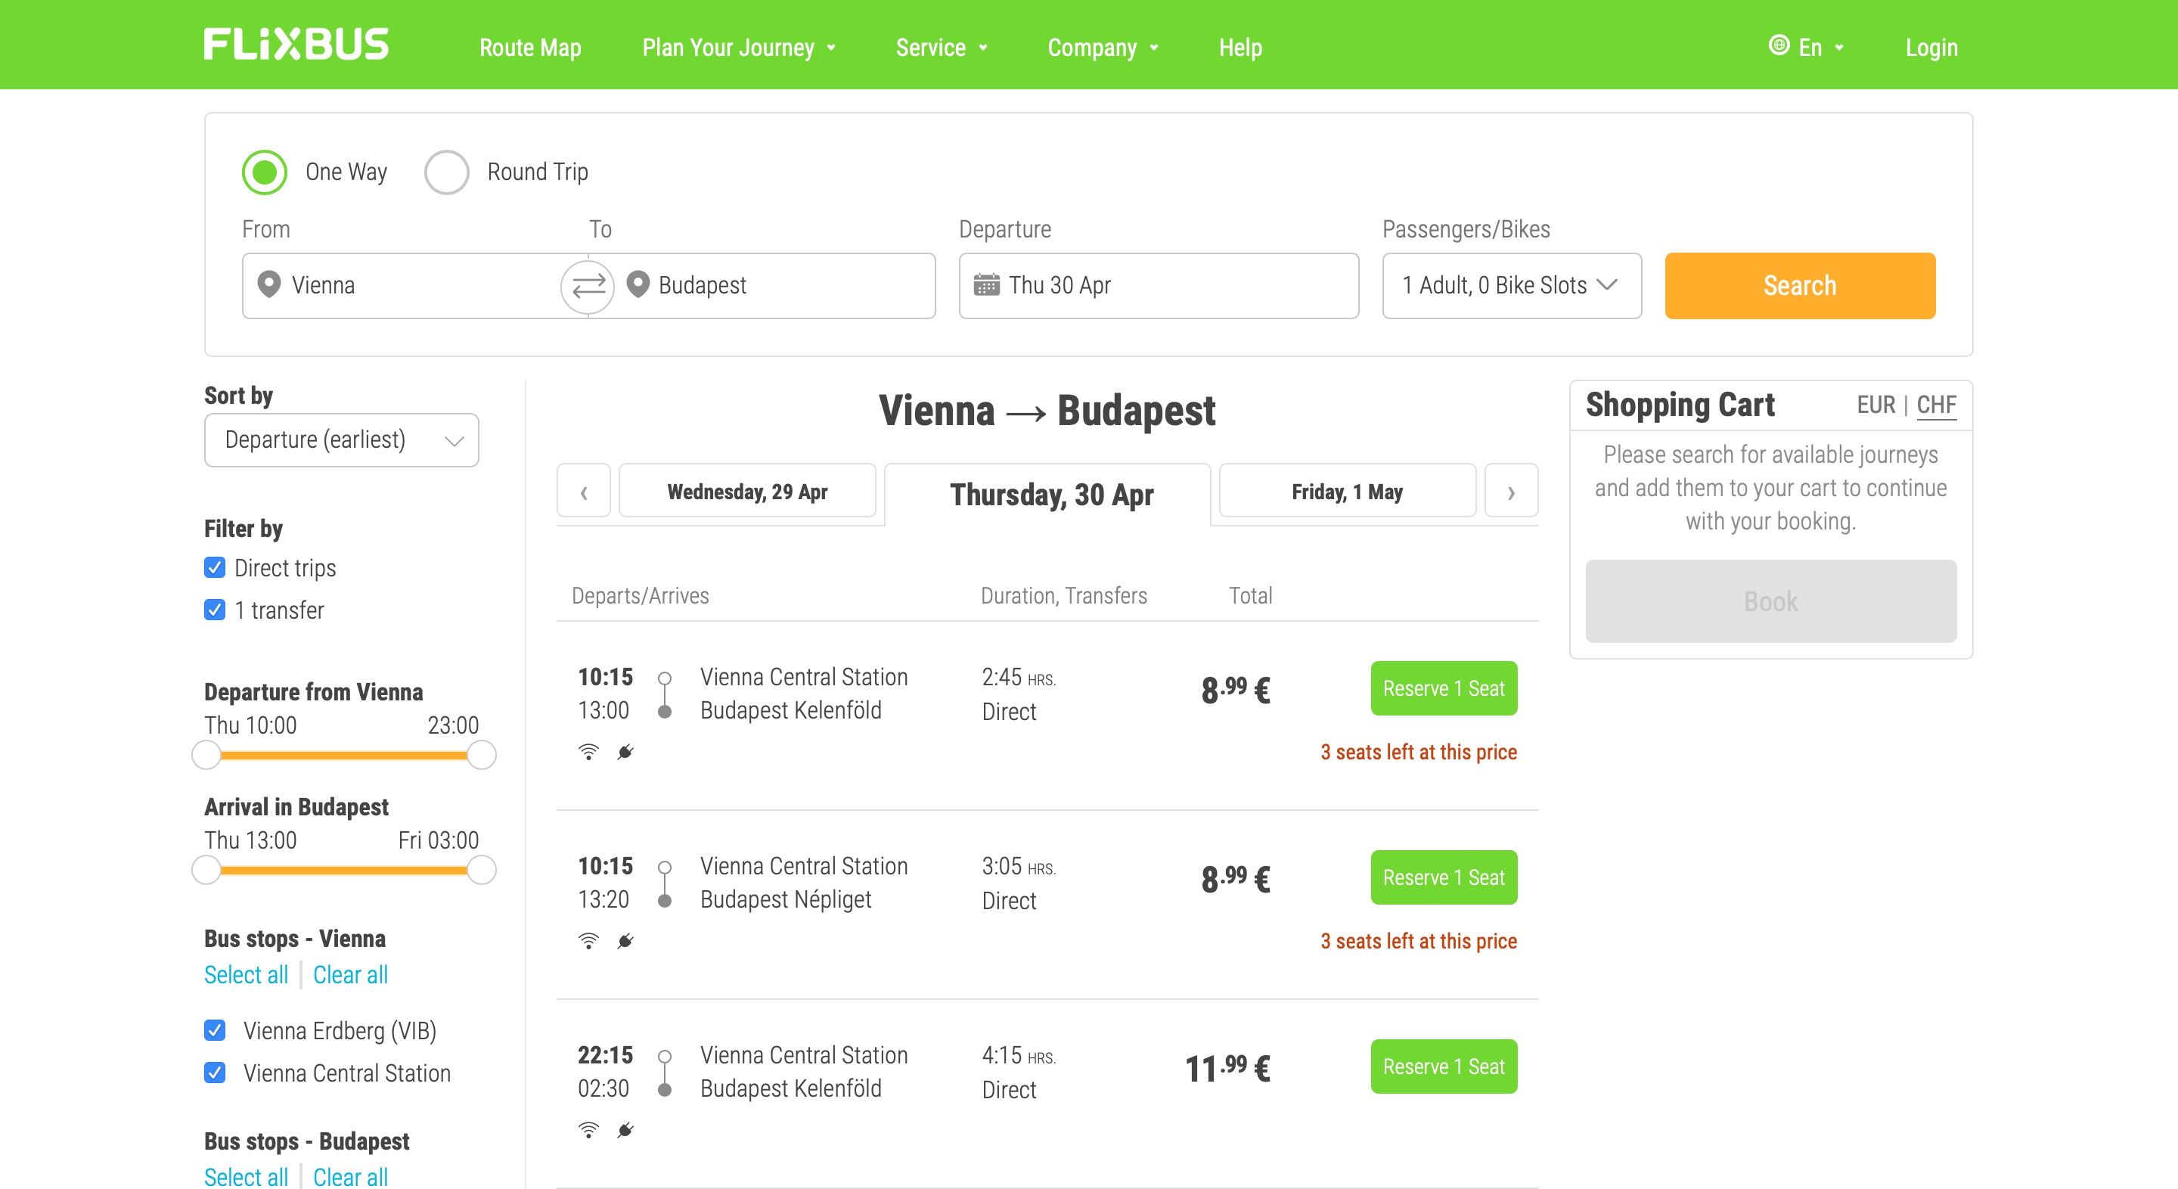The image size is (2178, 1189).
Task: Click the FlixBus logo
Action: 296,45
